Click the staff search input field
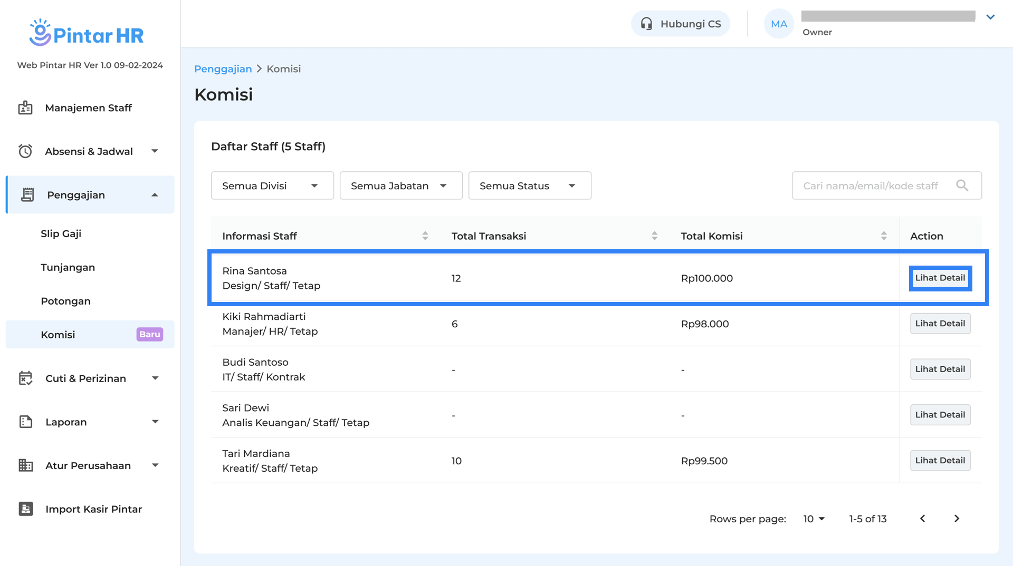This screenshot has height=566, width=1013. (871, 186)
